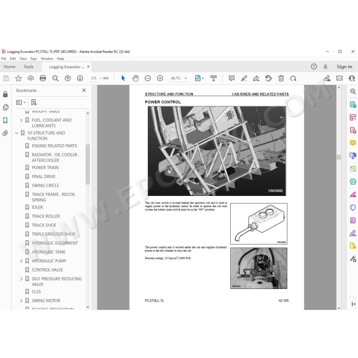Open the Help menu
Image resolution: width=358 pixels, height=358 pixels.
click(60, 59)
